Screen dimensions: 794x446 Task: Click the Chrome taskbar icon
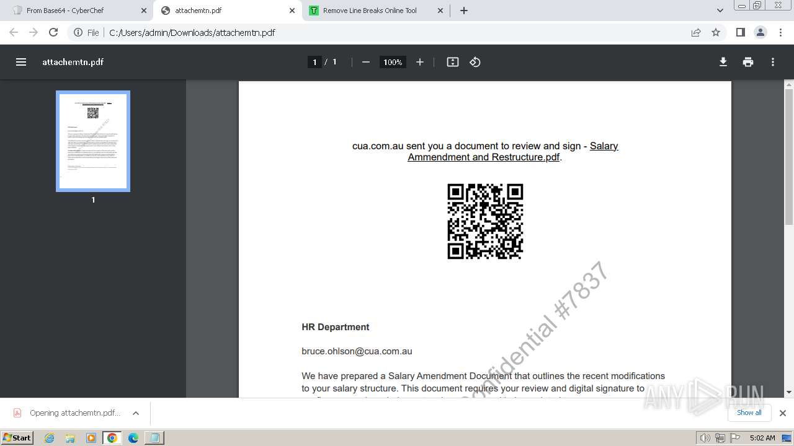(112, 438)
